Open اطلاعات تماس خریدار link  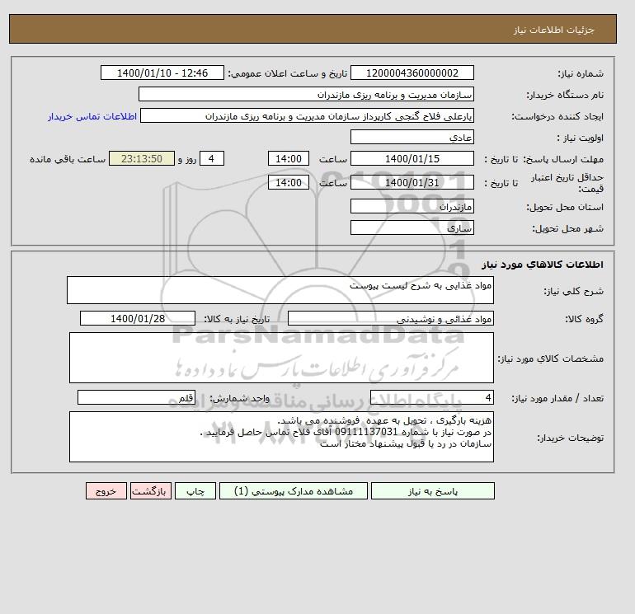click(x=92, y=116)
